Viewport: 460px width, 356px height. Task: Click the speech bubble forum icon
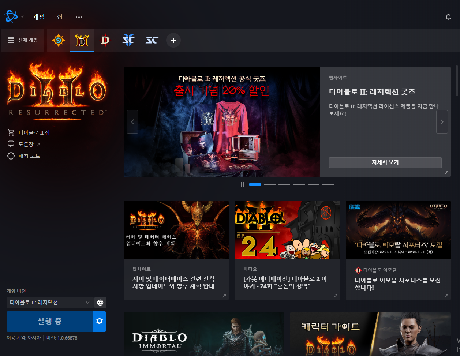(x=11, y=144)
